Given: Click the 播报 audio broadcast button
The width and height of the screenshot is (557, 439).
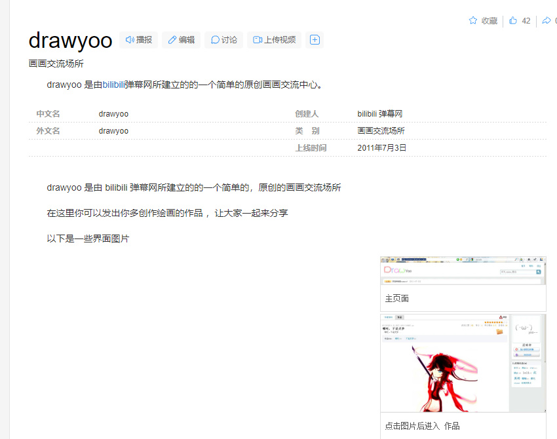Looking at the screenshot, I should 138,40.
